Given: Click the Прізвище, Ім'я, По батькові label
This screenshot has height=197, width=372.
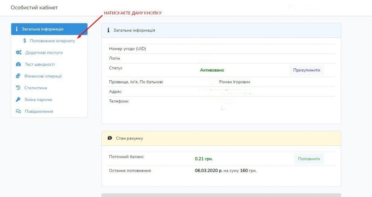Looking at the screenshot, I should pos(136,82).
